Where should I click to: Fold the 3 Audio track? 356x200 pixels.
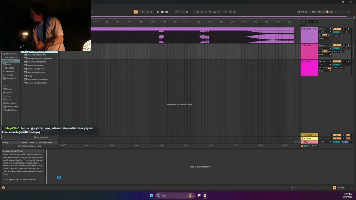click(302, 61)
